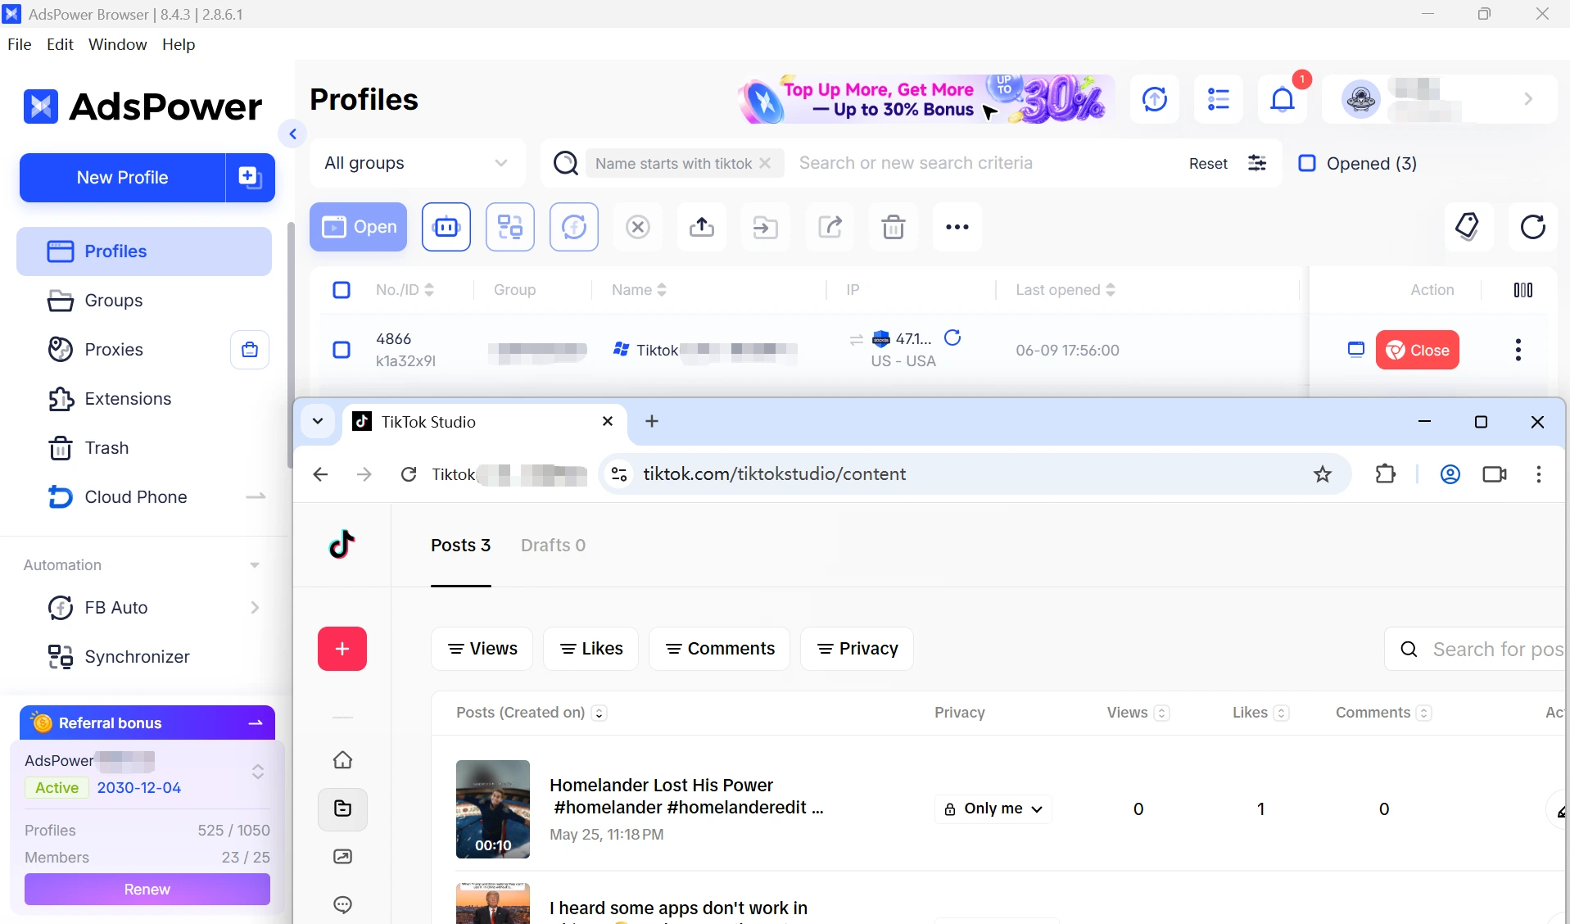Customize table columns icon

[1523, 290]
